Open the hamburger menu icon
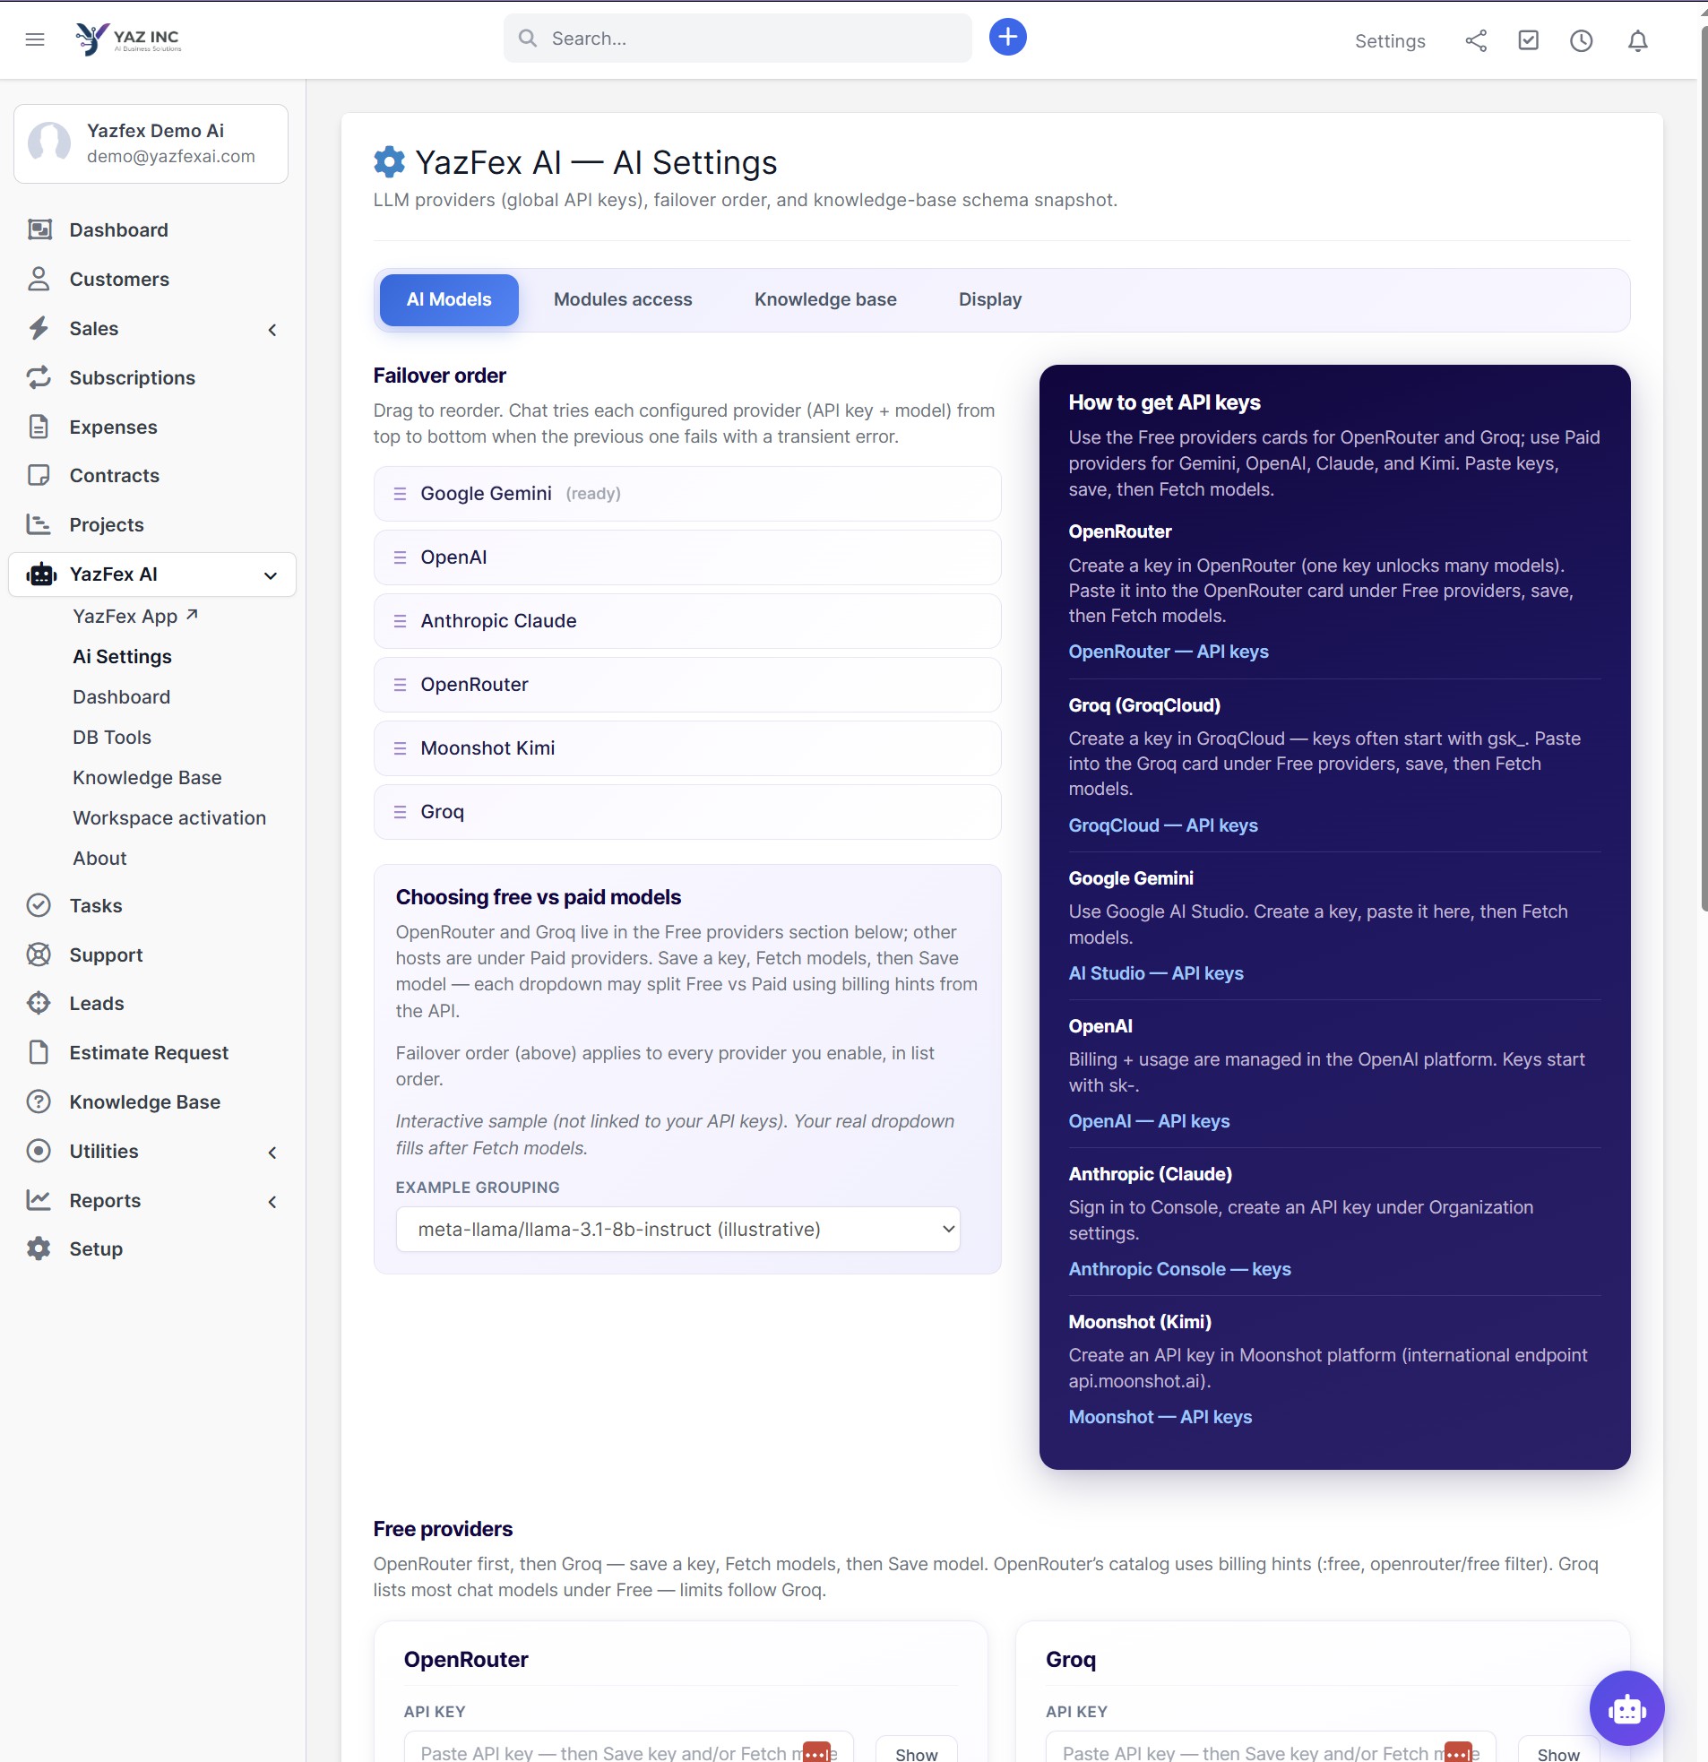 tap(35, 39)
